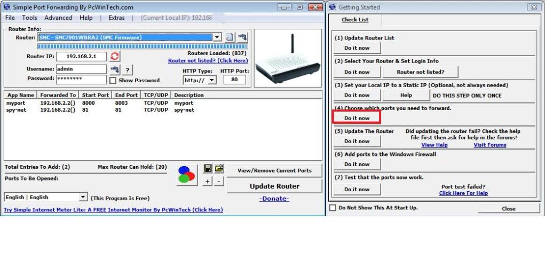Click the TCP/UDP column header

pyautogui.click(x=156, y=95)
